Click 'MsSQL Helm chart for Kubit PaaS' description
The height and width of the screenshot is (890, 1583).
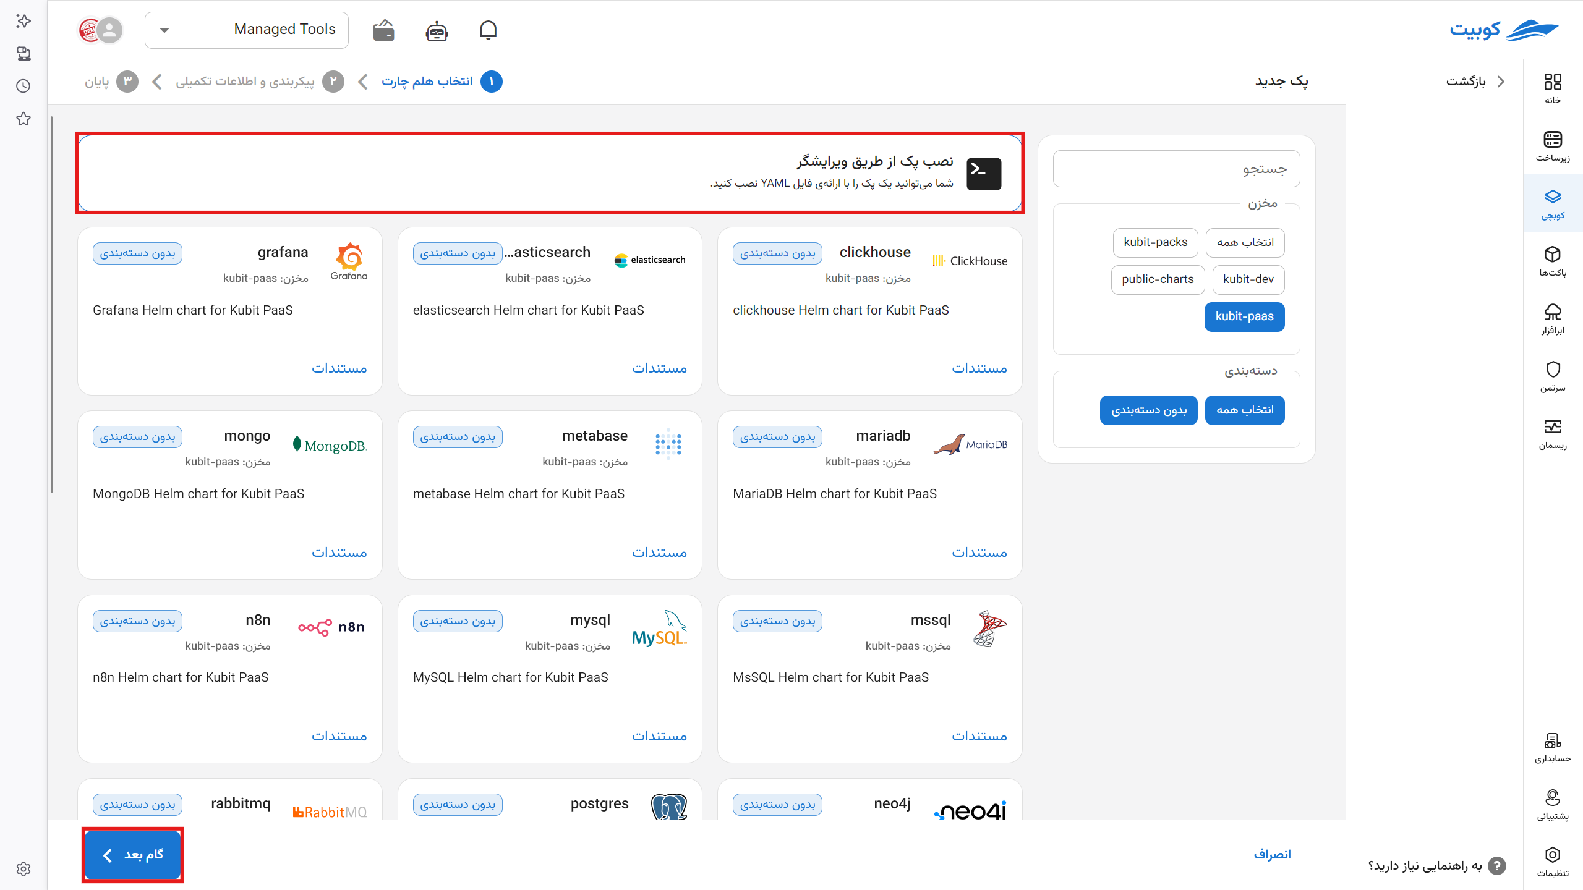(x=830, y=677)
